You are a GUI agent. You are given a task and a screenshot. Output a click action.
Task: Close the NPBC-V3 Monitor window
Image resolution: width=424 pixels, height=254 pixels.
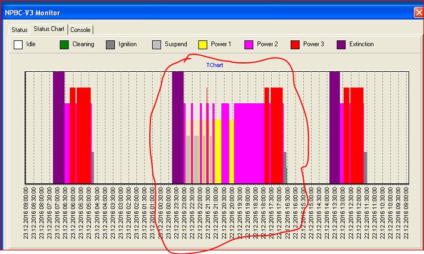418,12
